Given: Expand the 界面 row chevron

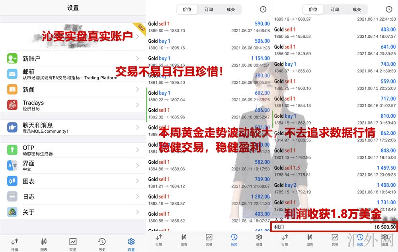Looking at the screenshot, I should (x=138, y=166).
